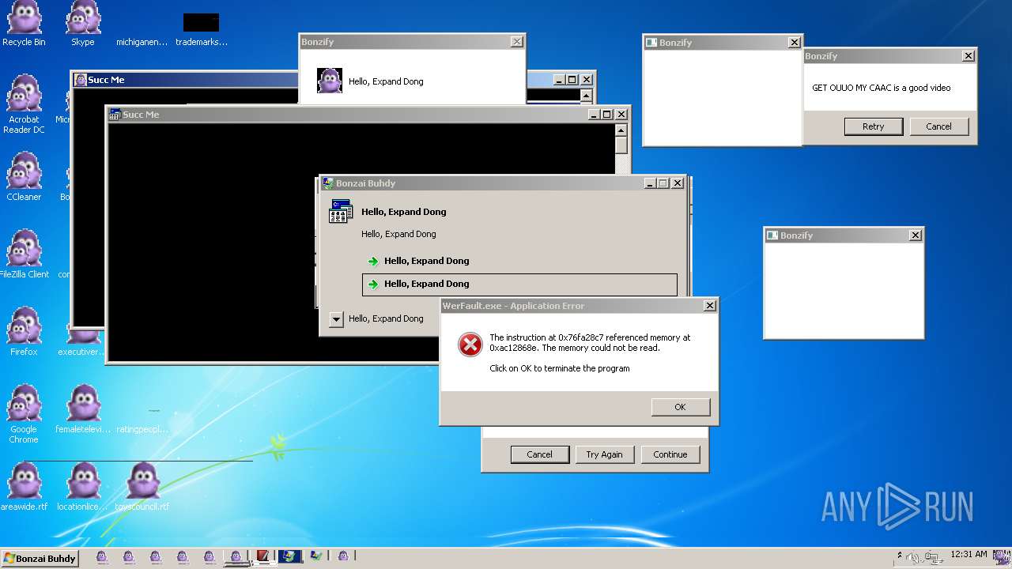This screenshot has height=569, width=1012.
Task: Click the red book taskbar icon
Action: (x=262, y=556)
